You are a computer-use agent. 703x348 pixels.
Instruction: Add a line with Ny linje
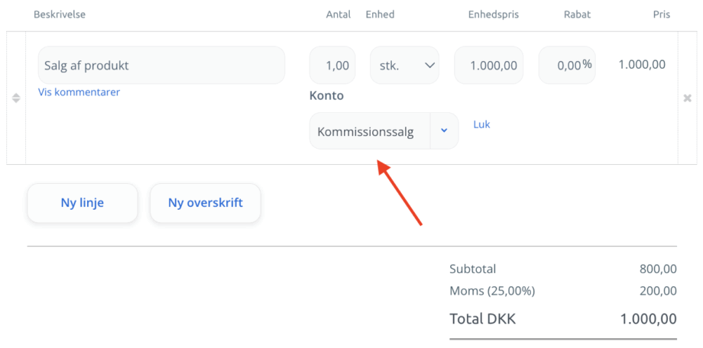click(83, 203)
